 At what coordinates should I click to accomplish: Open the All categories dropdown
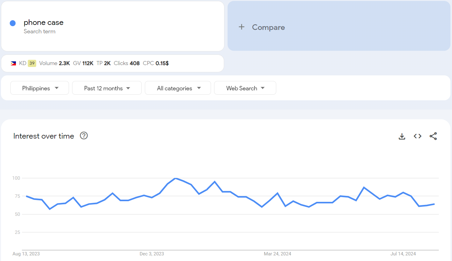(178, 88)
